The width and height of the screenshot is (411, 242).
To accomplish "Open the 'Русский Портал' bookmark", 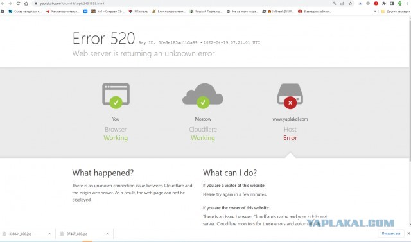I will [206, 12].
